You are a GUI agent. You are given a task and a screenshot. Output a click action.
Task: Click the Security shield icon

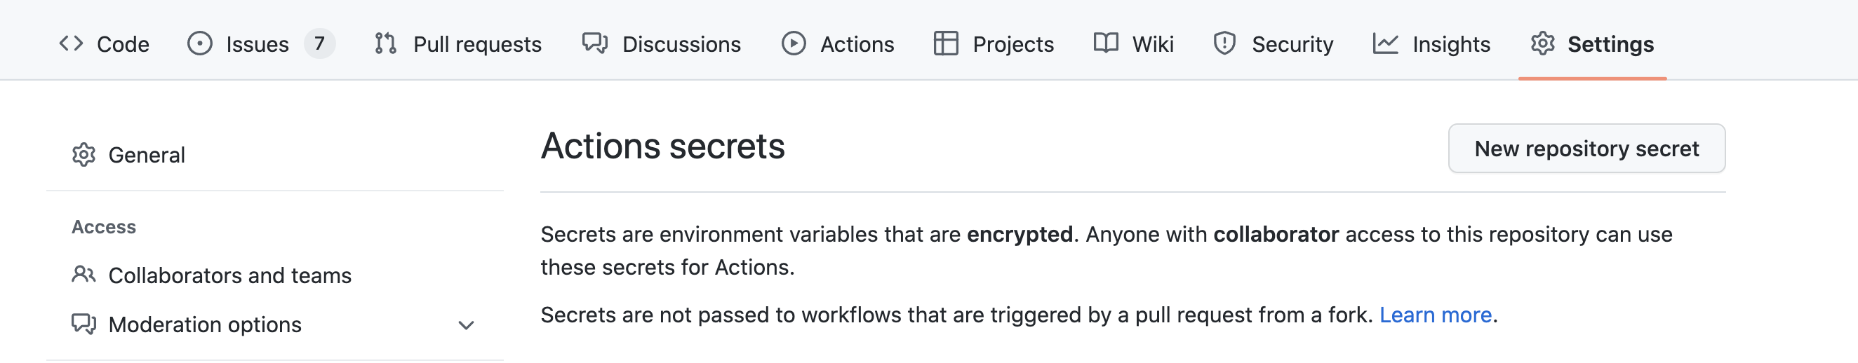tap(1224, 44)
